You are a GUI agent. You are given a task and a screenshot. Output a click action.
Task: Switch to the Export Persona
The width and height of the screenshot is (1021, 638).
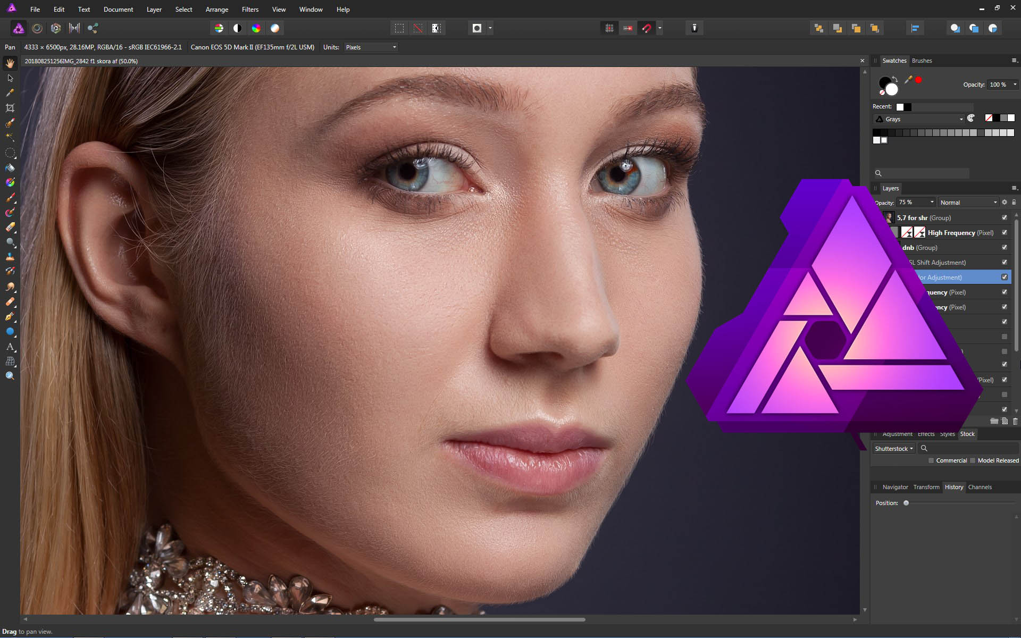[x=93, y=28]
